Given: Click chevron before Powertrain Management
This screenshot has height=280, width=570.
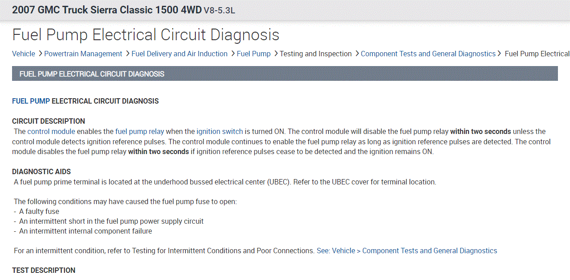Looking at the screenshot, I should pyautogui.click(x=40, y=54).
